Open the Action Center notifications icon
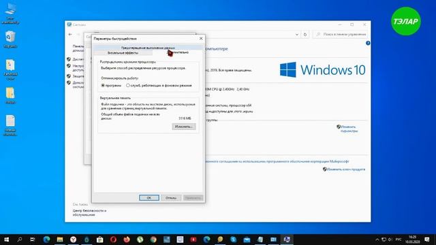436x245 pixels. (x=427, y=240)
